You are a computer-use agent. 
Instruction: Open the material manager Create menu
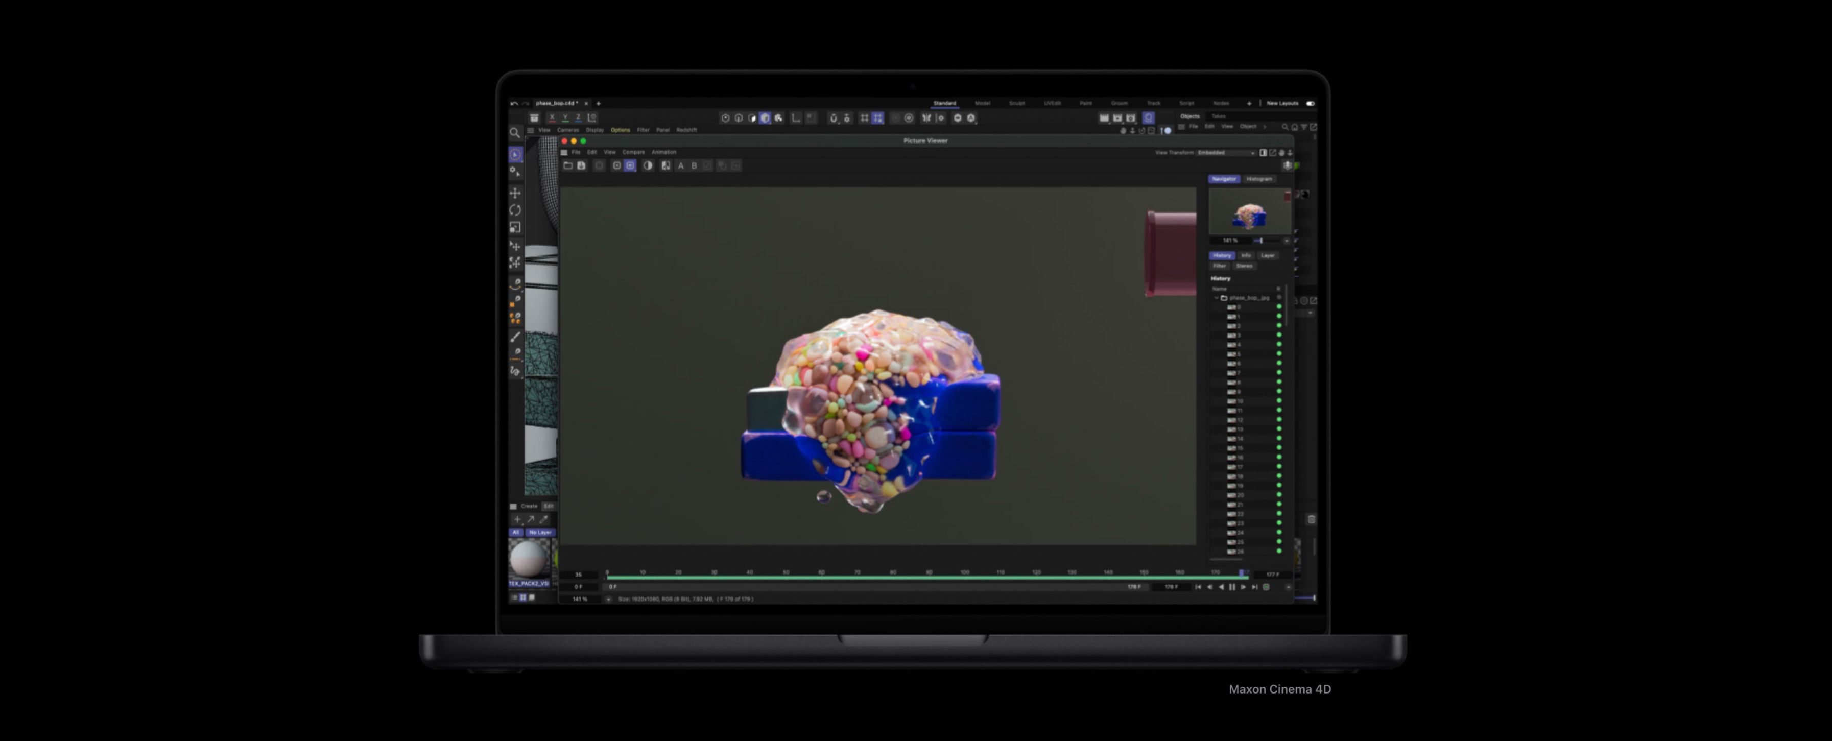(529, 506)
